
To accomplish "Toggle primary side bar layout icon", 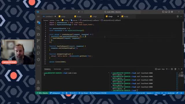I will [163, 12].
